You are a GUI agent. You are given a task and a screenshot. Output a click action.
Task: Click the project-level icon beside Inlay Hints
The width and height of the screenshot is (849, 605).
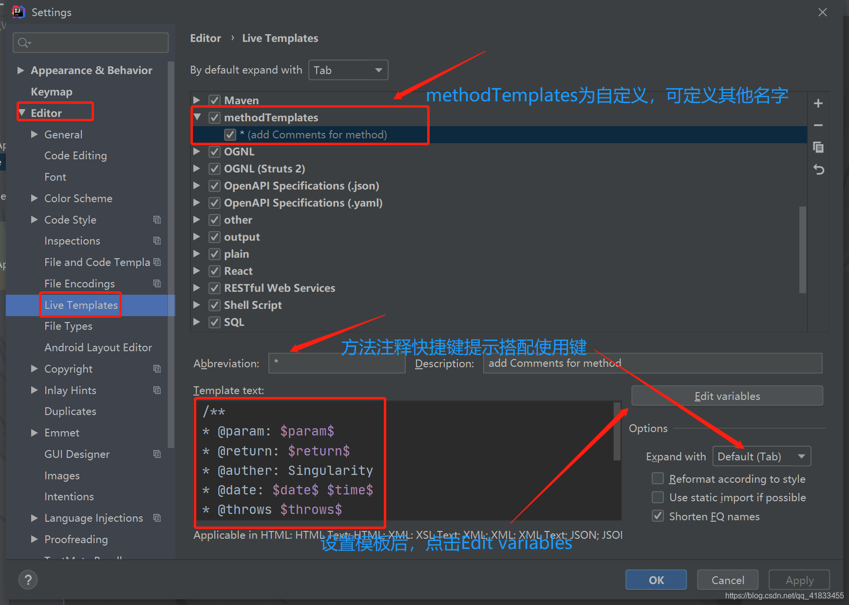point(157,390)
